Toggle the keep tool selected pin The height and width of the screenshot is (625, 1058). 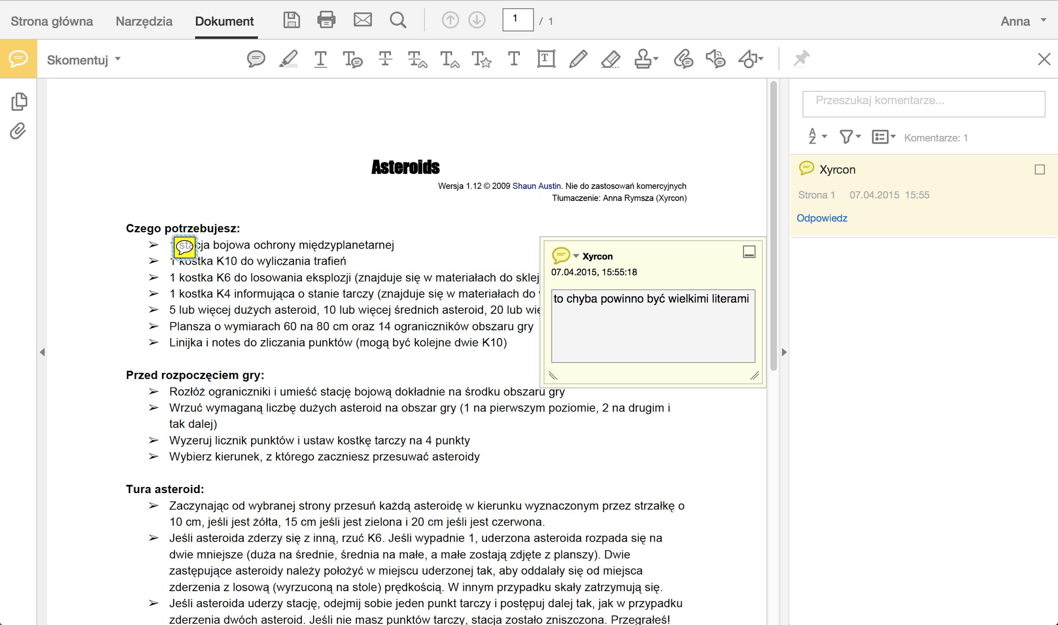[801, 59]
